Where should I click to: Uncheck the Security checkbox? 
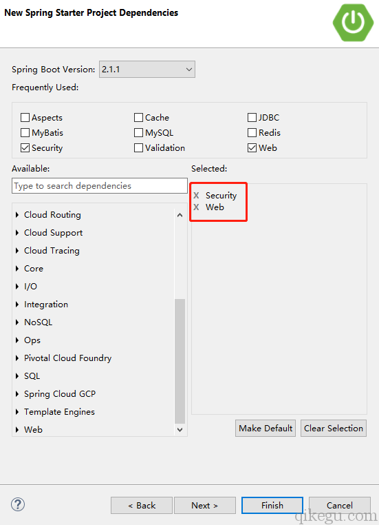click(x=25, y=147)
